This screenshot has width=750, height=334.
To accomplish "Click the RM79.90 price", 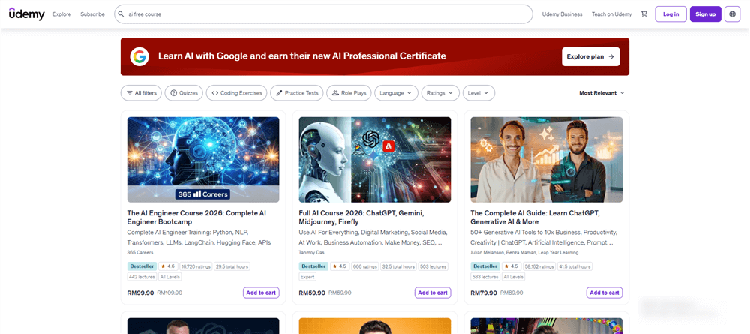I will (x=484, y=293).
